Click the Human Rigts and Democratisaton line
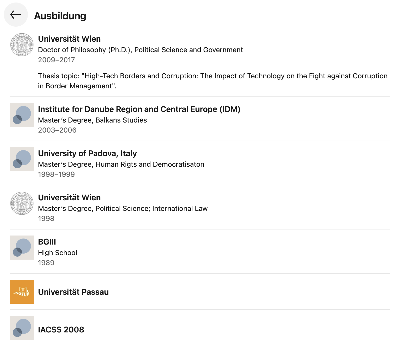The height and width of the screenshot is (350, 400). click(121, 164)
